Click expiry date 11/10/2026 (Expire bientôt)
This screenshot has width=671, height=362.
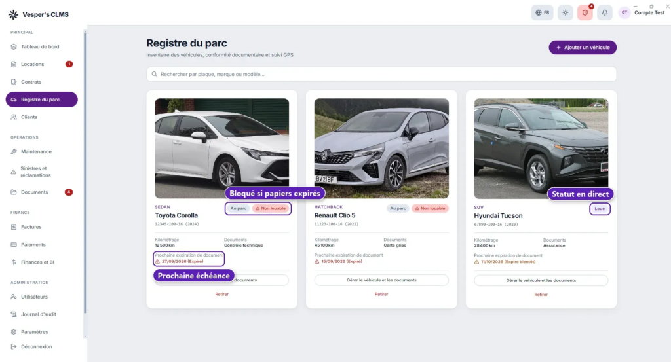tap(508, 262)
